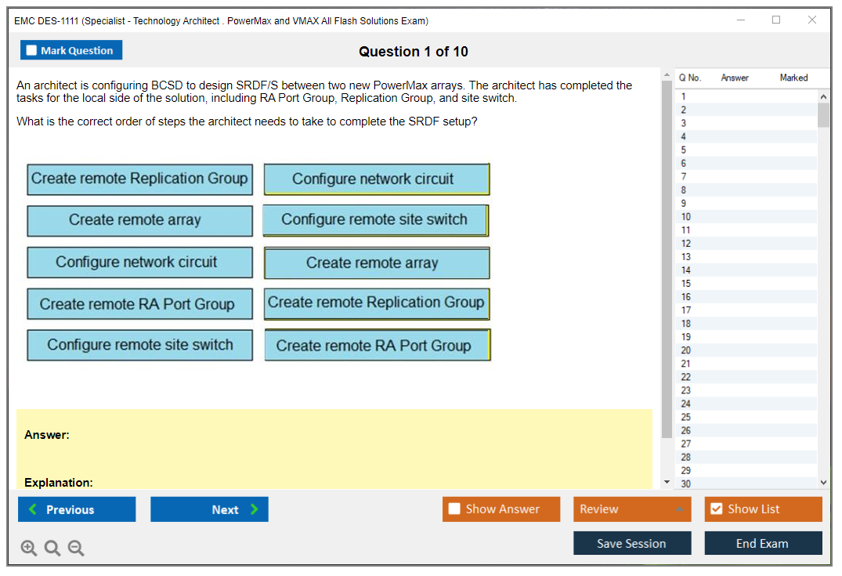
Task: Go back with the Previous button
Action: pyautogui.click(x=77, y=509)
